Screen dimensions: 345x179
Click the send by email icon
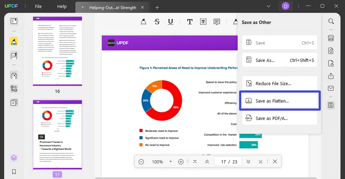pyautogui.click(x=331, y=88)
